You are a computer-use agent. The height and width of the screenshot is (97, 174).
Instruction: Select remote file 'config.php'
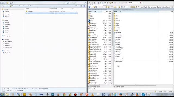pyautogui.click(x=118, y=37)
